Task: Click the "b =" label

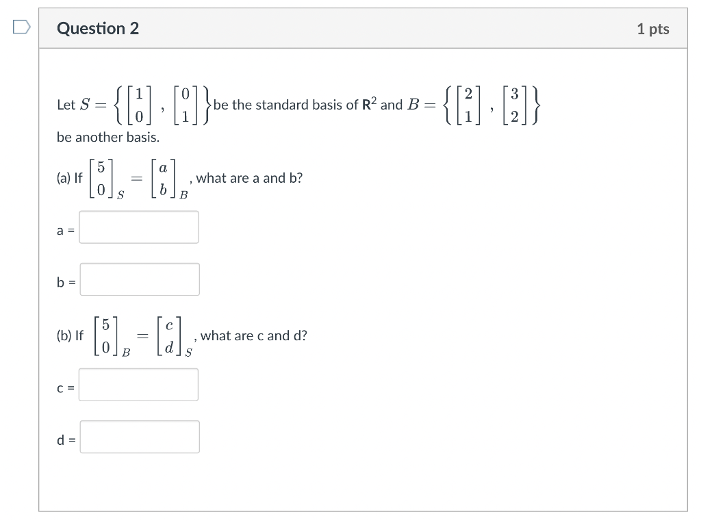Action: click(66, 280)
